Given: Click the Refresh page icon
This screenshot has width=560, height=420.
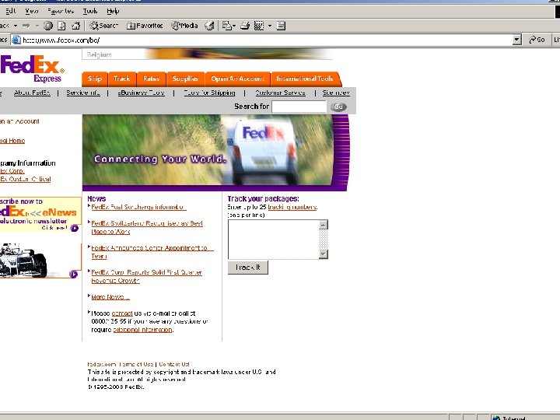Looking at the screenshot, I should pos(61,26).
